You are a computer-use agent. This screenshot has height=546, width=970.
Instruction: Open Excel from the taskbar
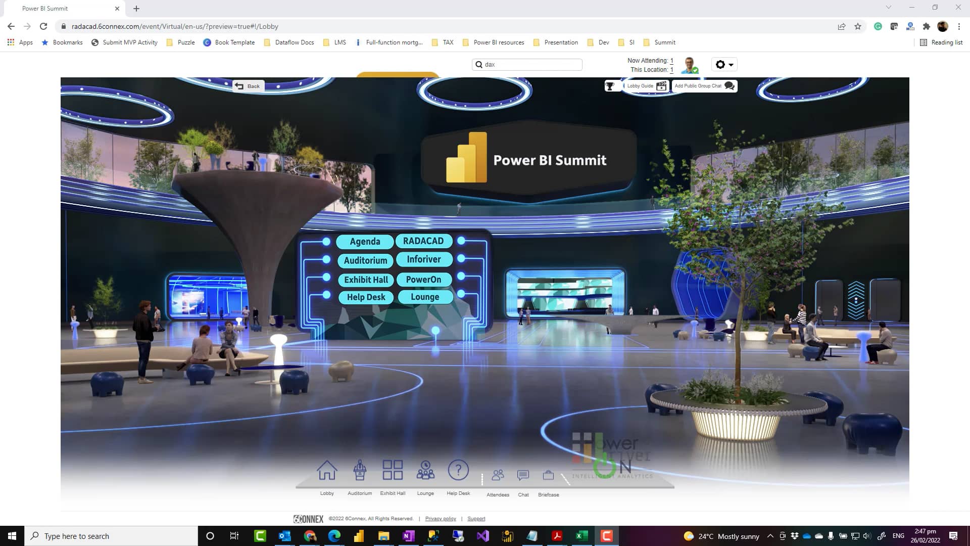pos(581,536)
